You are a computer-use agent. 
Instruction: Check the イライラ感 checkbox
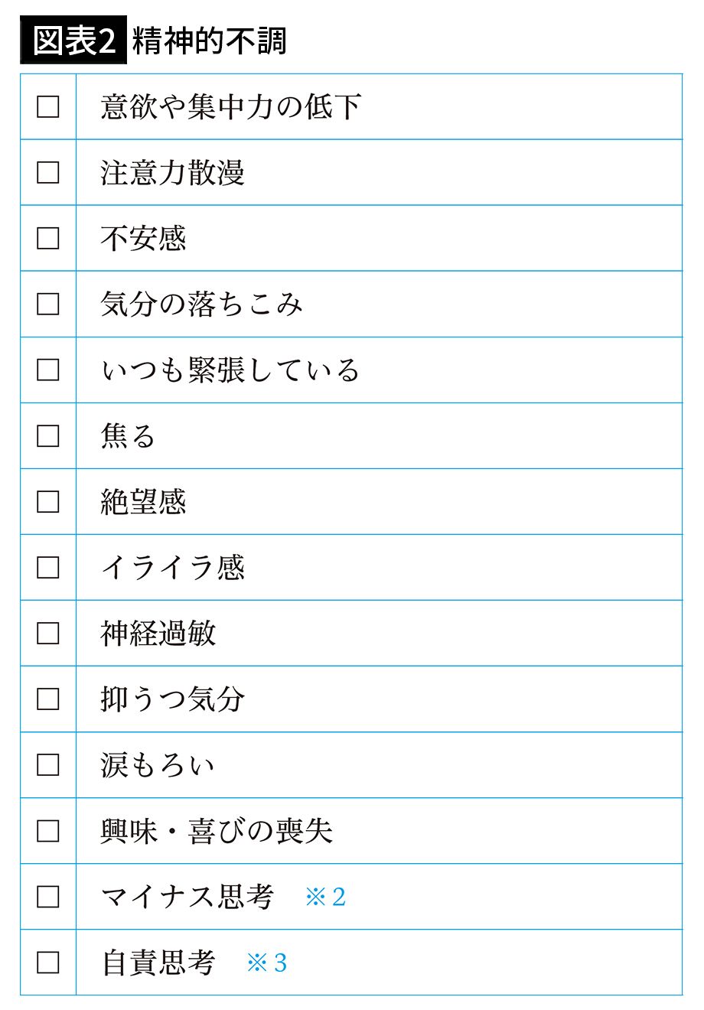(x=48, y=568)
